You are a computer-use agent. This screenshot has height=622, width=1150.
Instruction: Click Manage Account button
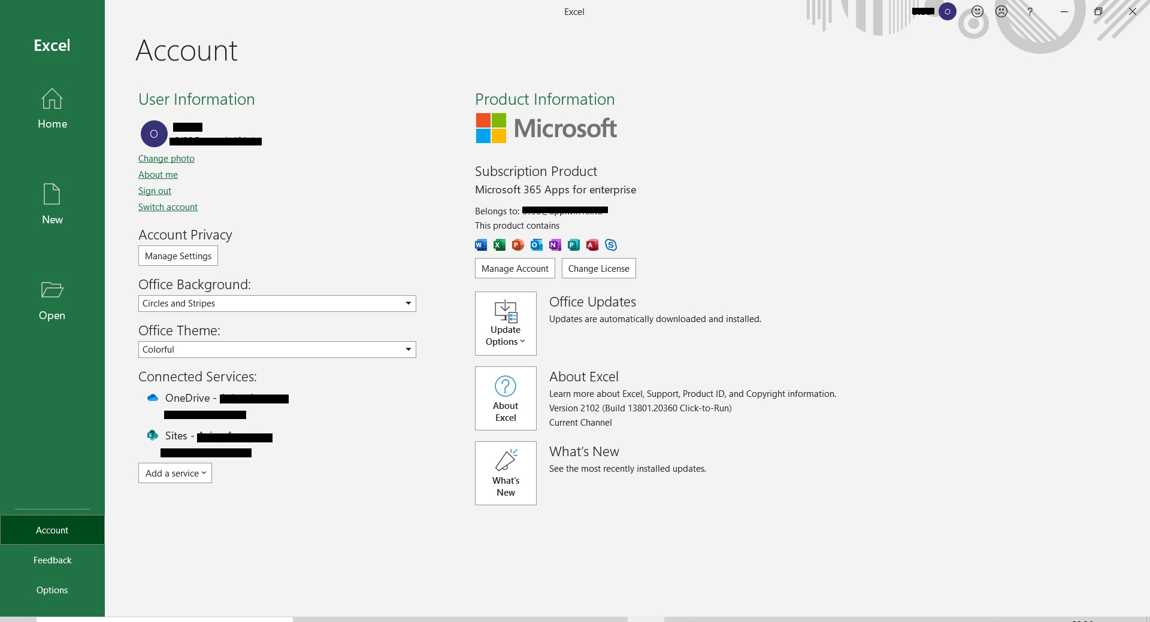[515, 268]
